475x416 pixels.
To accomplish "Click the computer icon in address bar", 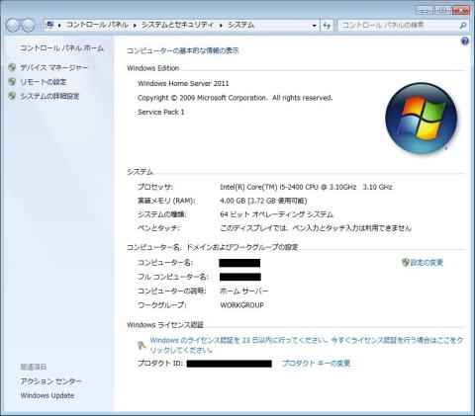I will [49, 25].
